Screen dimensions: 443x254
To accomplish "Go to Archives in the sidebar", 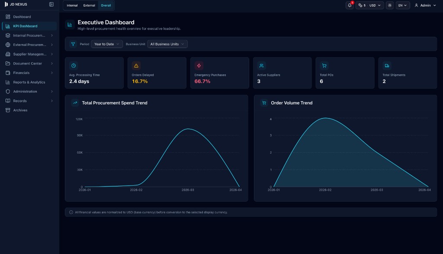I will 20,110.
